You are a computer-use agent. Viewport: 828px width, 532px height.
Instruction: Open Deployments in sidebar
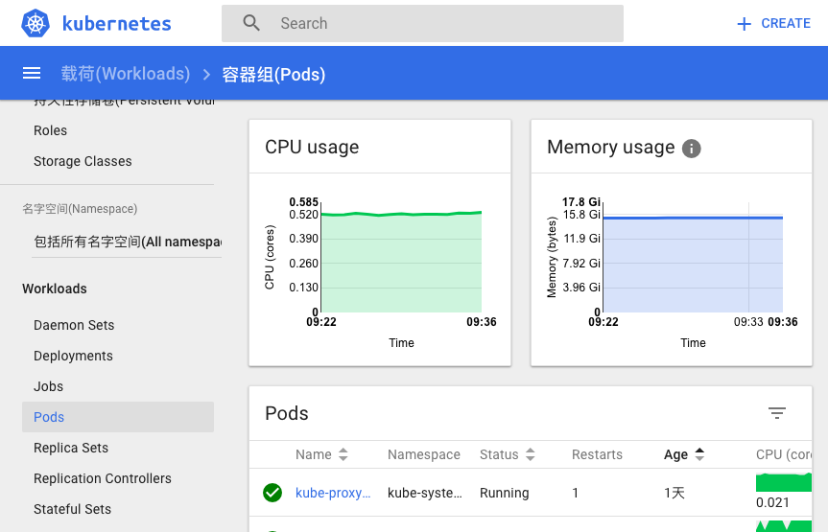pos(74,356)
